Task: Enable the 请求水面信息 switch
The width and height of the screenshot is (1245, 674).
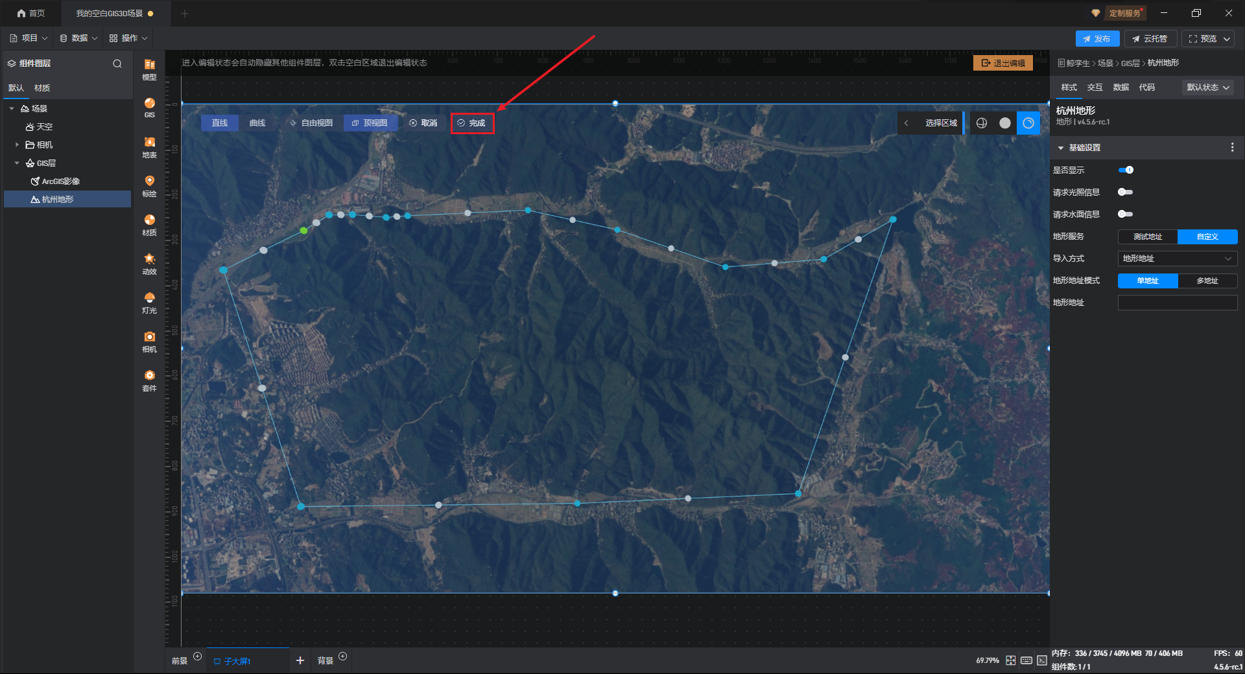Action: point(1126,214)
